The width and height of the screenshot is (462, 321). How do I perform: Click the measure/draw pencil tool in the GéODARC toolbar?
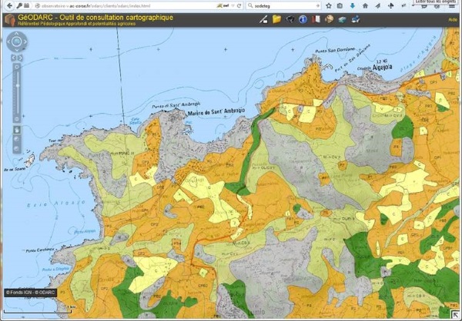[x=264, y=19]
